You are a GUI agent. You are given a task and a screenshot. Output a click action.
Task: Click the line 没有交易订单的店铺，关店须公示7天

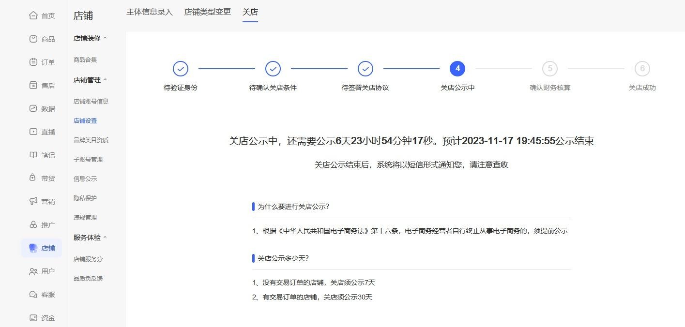314,282
